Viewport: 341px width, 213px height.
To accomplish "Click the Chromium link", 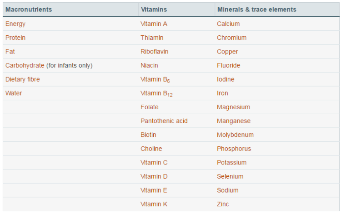I will pos(231,38).
